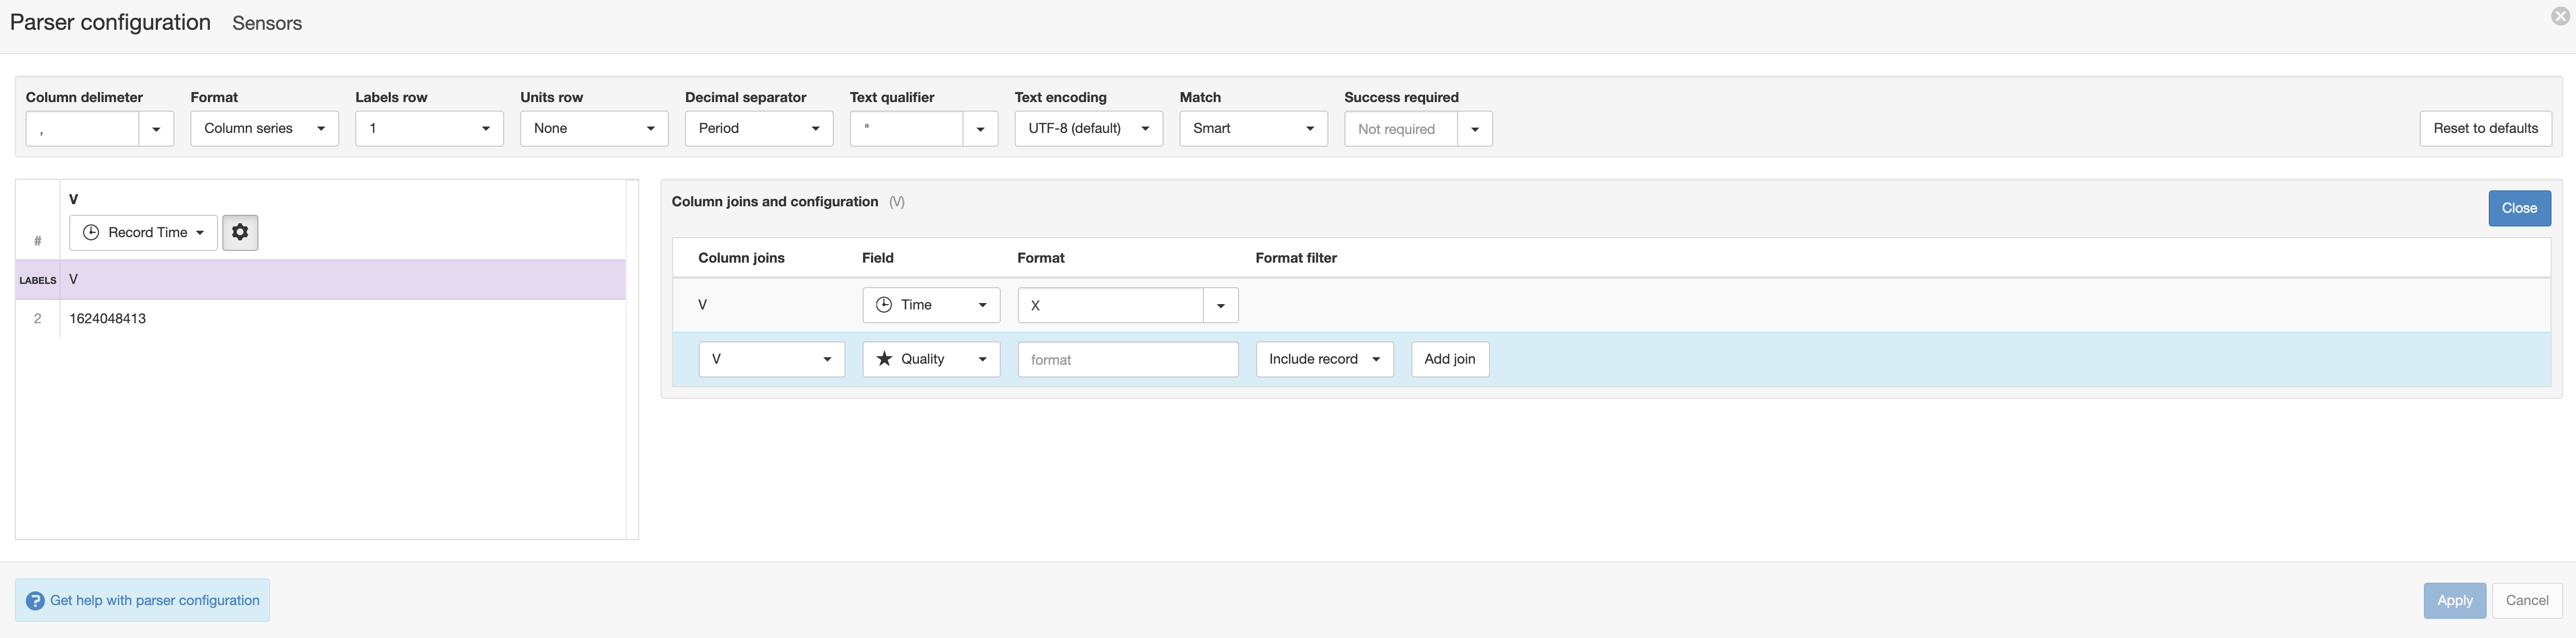The width and height of the screenshot is (2576, 638).
Task: Open the Quality field dropdown
Action: [930, 359]
